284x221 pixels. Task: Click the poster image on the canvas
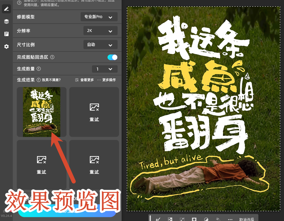[x=203, y=109]
